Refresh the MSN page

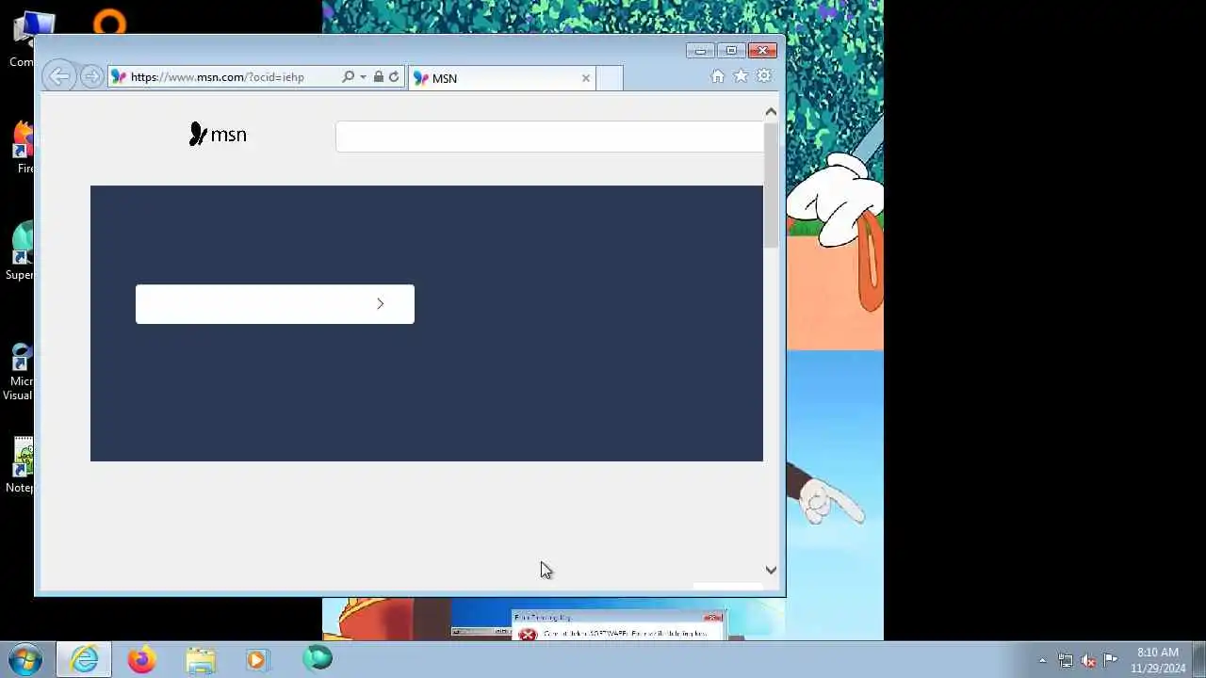coord(394,77)
